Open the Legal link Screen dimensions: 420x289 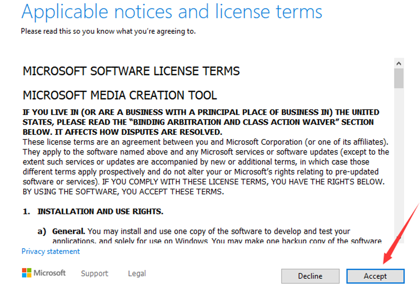pos(137,273)
